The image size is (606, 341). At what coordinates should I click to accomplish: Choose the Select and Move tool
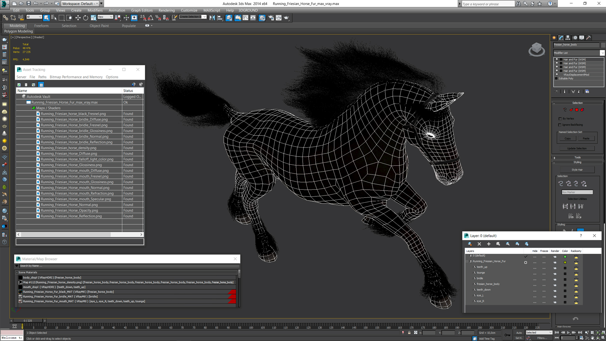(x=78, y=18)
